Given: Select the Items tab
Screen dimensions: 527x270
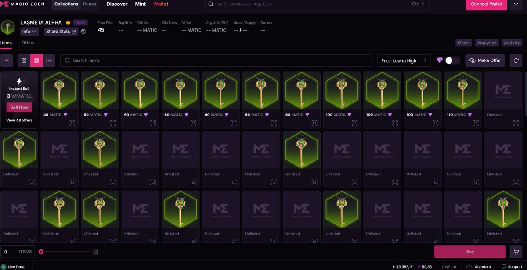Looking at the screenshot, I should 6,43.
